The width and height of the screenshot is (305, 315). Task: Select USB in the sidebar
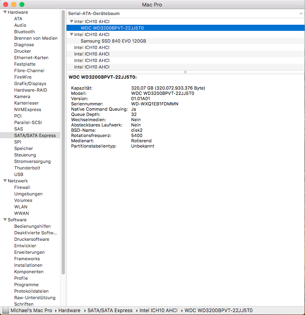[x=19, y=174]
